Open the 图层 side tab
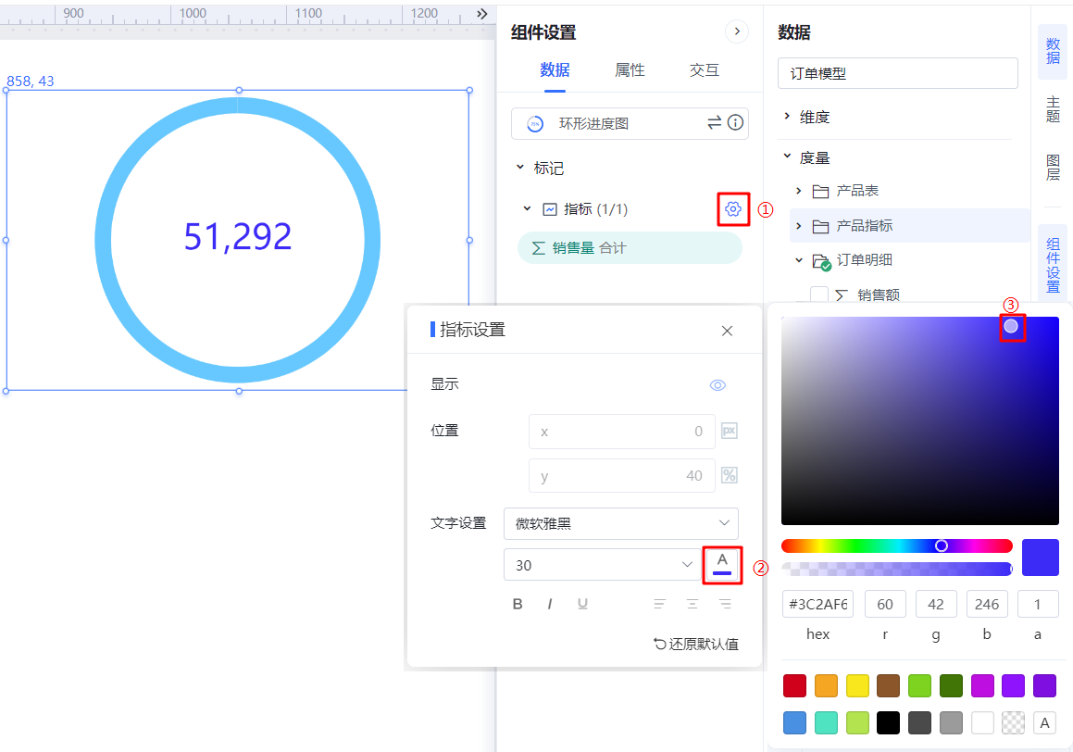Image resolution: width=1073 pixels, height=752 pixels. point(1054,168)
